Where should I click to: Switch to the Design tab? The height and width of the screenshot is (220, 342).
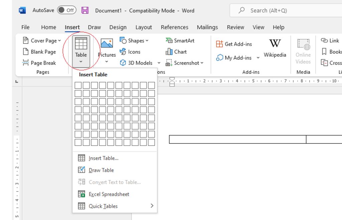click(118, 27)
